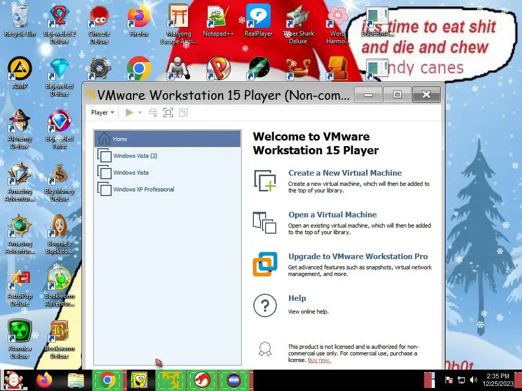Select the orange block desktop shortcut
The height and width of the screenshot is (391, 522).
[x=337, y=69]
